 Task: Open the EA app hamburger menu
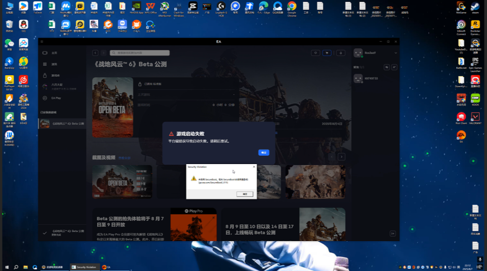click(42, 41)
